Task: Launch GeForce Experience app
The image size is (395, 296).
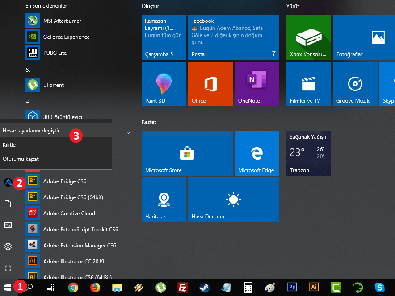Action: [66, 37]
